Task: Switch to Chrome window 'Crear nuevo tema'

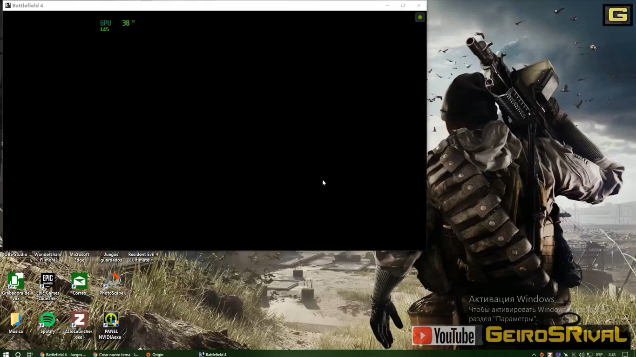Action: [116, 354]
